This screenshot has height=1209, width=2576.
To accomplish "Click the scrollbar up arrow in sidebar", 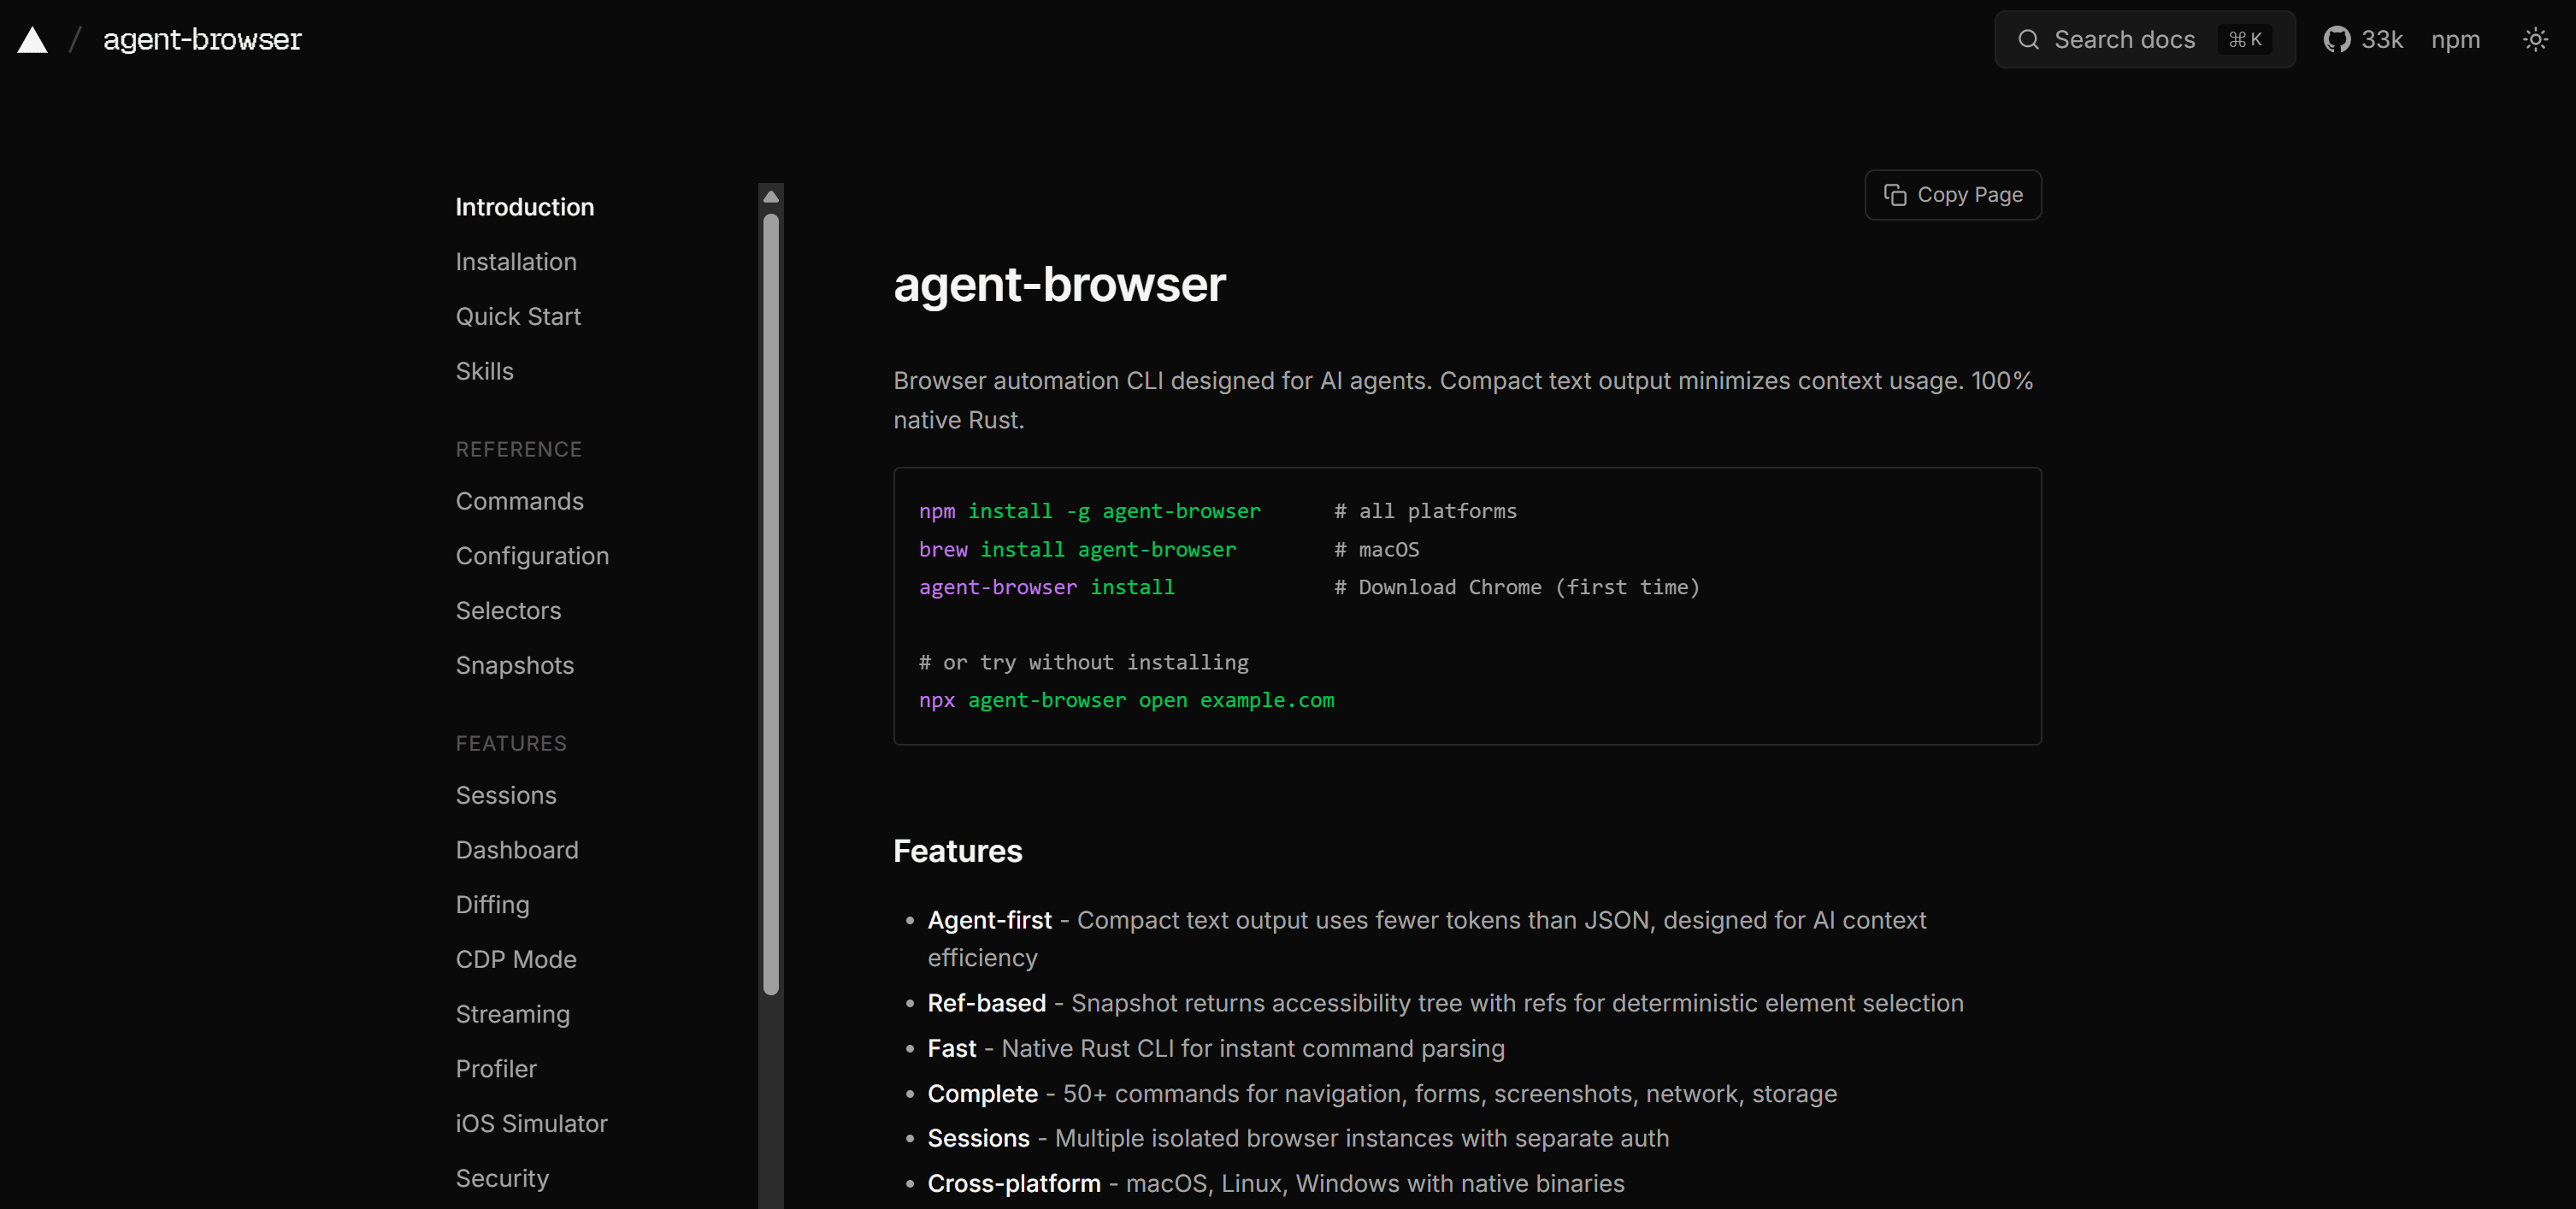I will [x=771, y=197].
